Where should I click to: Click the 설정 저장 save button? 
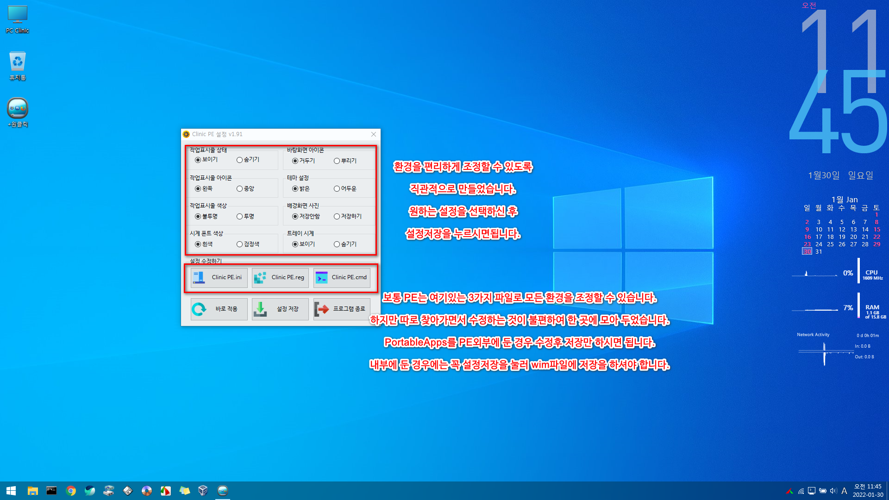pyautogui.click(x=280, y=309)
